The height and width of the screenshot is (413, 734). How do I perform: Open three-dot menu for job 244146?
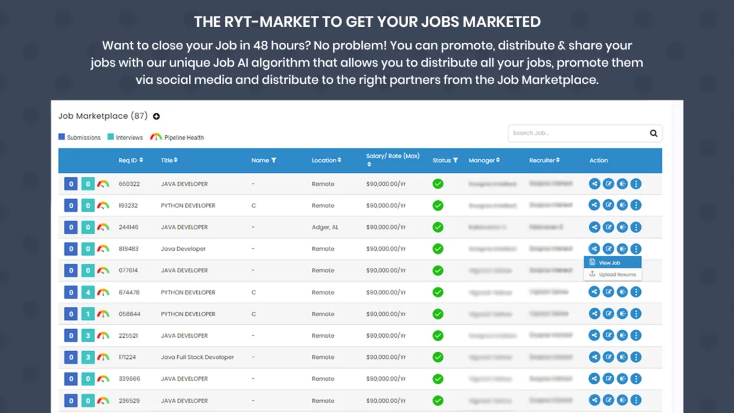pos(636,227)
